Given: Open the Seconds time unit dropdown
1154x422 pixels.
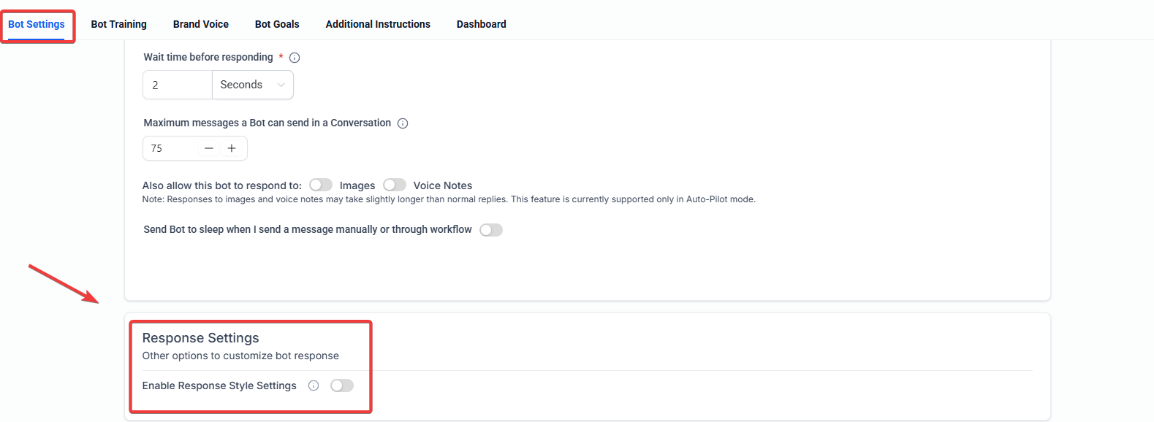Looking at the screenshot, I should (x=252, y=85).
